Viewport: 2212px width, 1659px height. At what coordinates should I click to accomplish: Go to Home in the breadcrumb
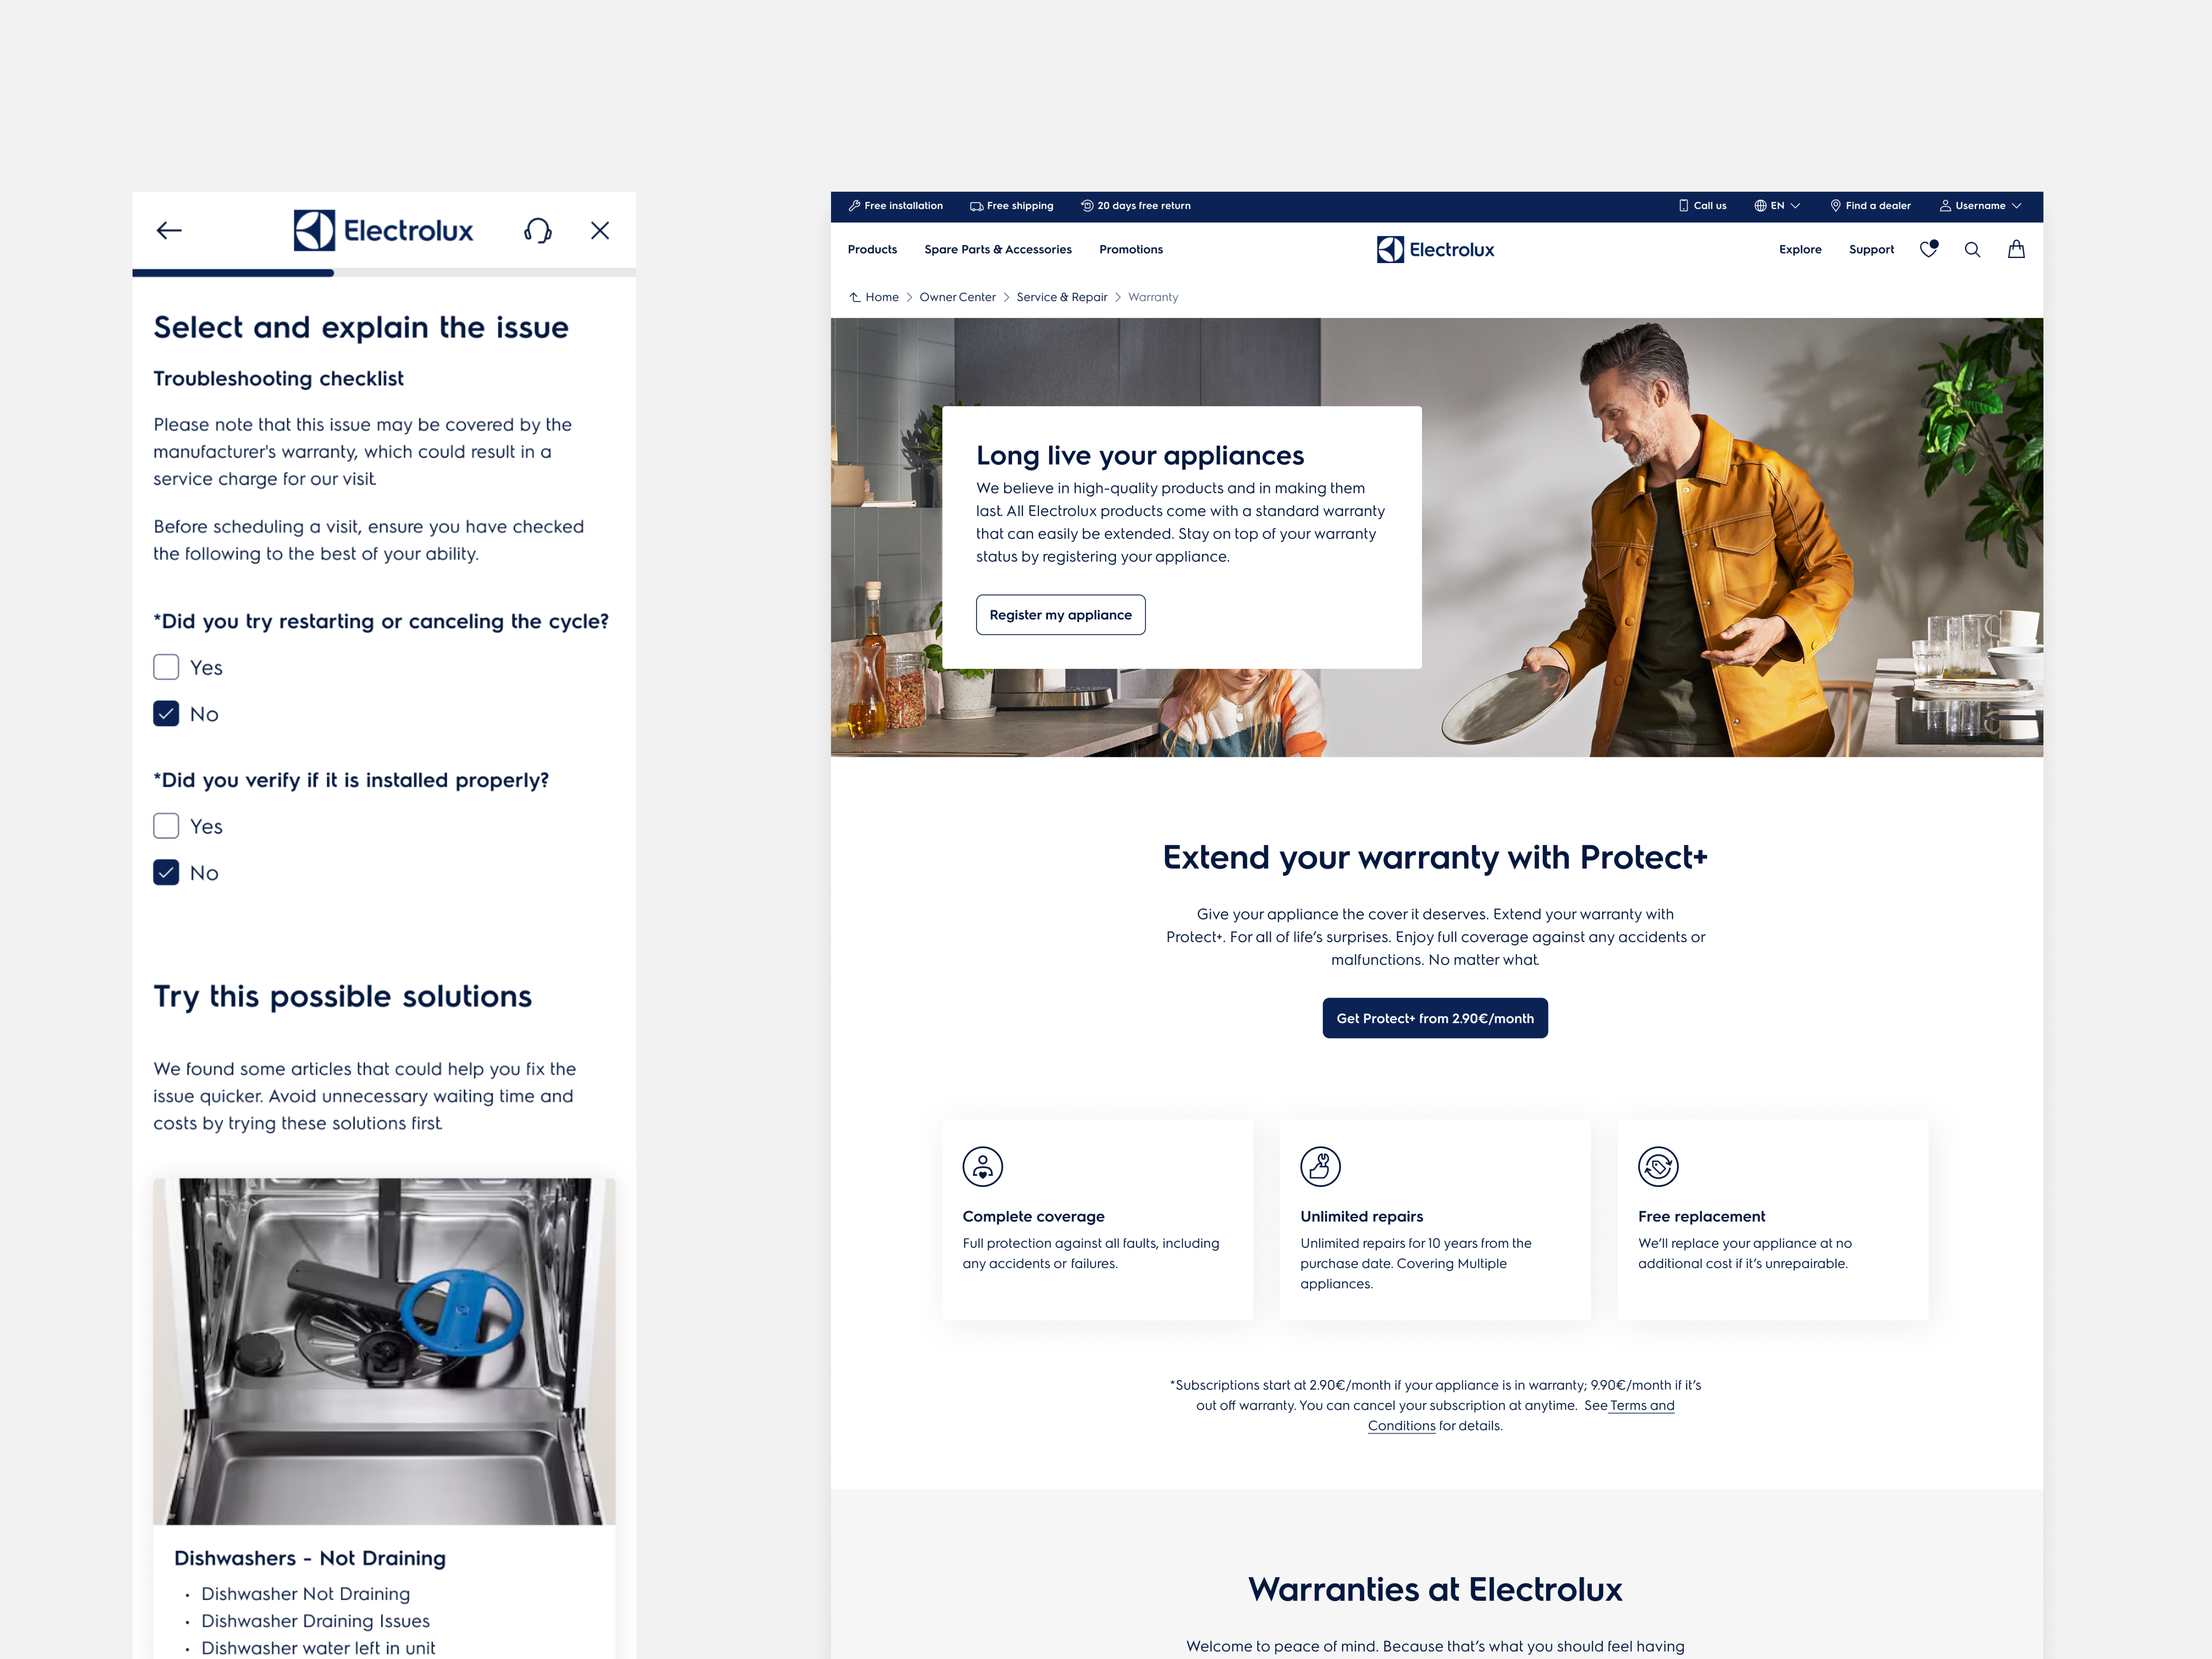point(882,297)
